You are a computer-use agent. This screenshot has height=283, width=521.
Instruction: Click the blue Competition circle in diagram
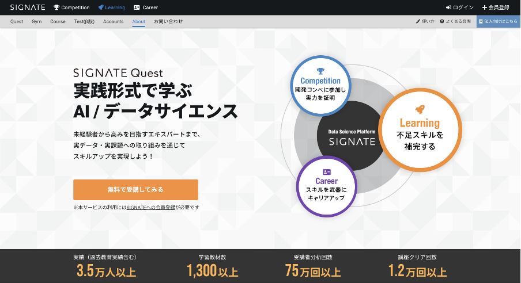pyautogui.click(x=320, y=85)
